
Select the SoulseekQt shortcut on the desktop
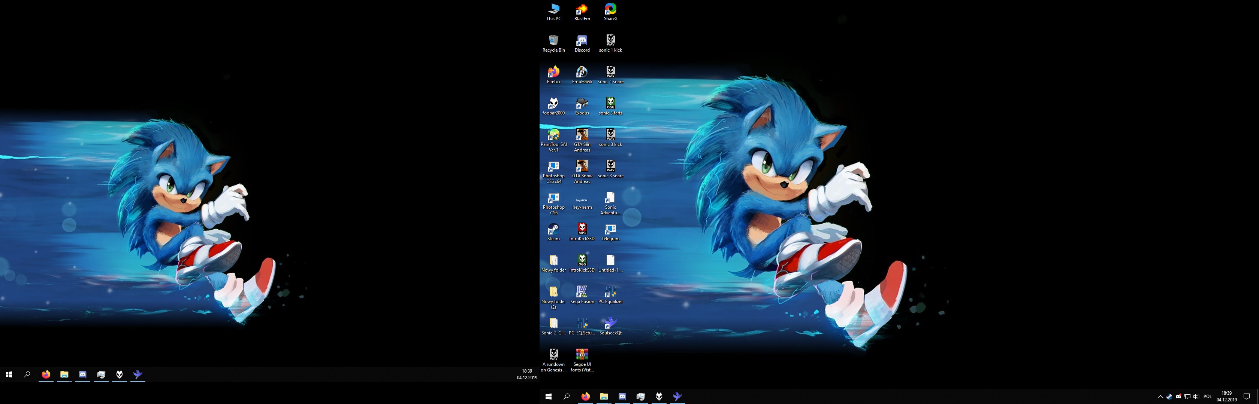(610, 327)
